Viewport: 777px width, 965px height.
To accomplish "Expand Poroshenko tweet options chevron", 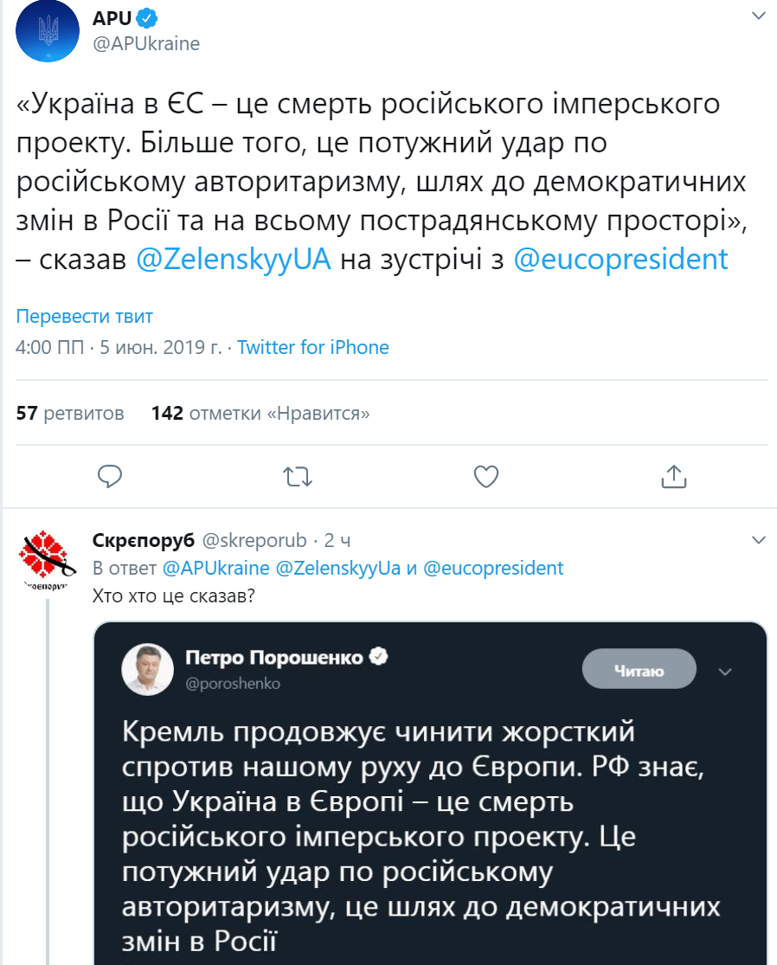I will (725, 672).
